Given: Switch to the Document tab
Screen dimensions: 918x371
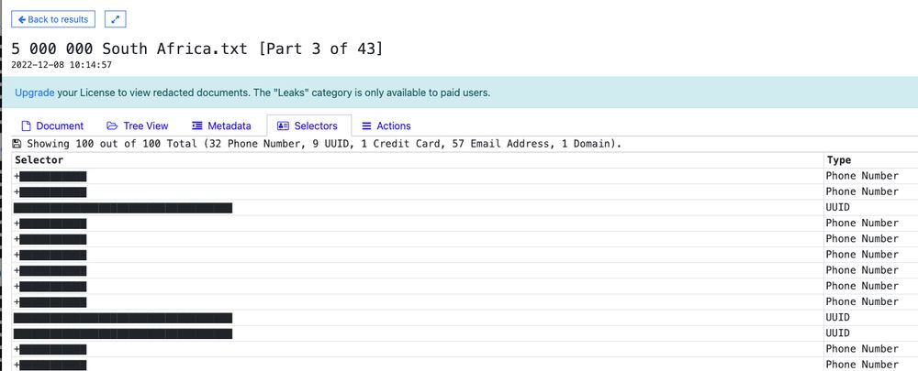Looking at the screenshot, I should pos(52,125).
